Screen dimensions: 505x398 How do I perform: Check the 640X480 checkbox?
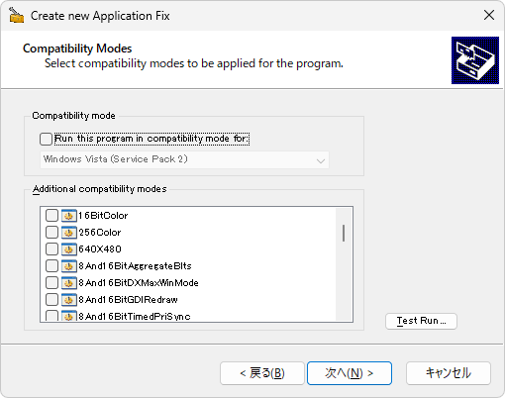[51, 249]
